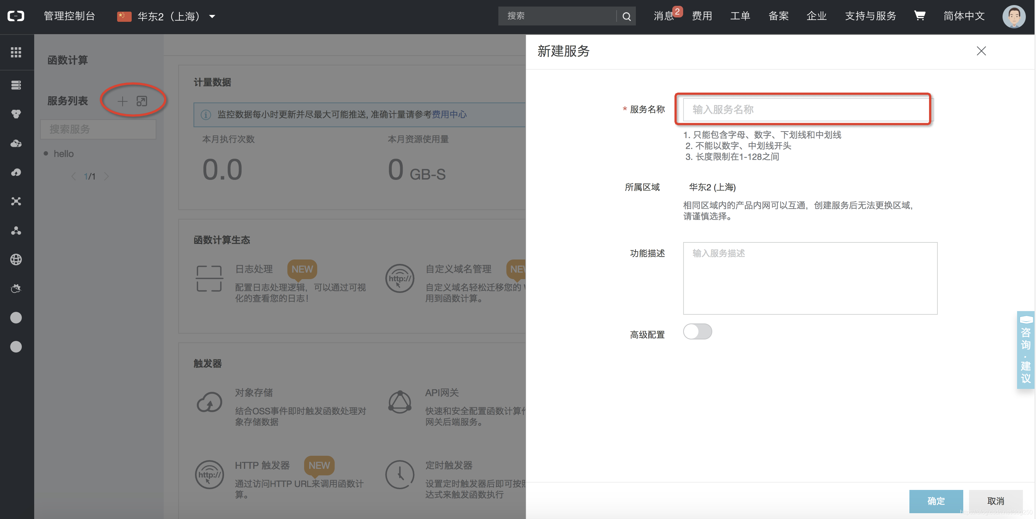This screenshot has width=1036, height=519.
Task: Click the 定时触发器 clock icon
Action: click(399, 475)
